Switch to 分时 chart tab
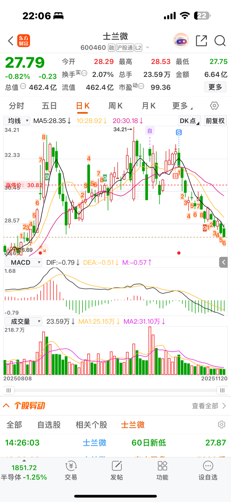The image size is (231, 502). [17, 106]
